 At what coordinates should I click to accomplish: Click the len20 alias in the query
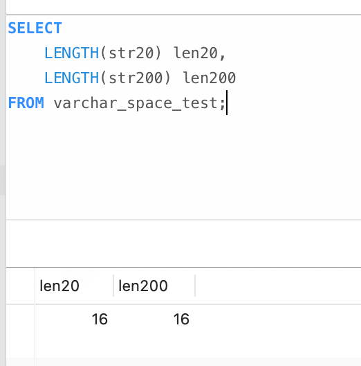click(x=196, y=53)
